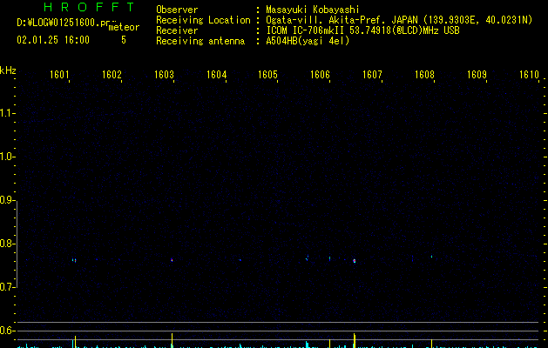Click the 0.7 kHz frequency label
This screenshot has width=548, height=348.
click(7, 287)
